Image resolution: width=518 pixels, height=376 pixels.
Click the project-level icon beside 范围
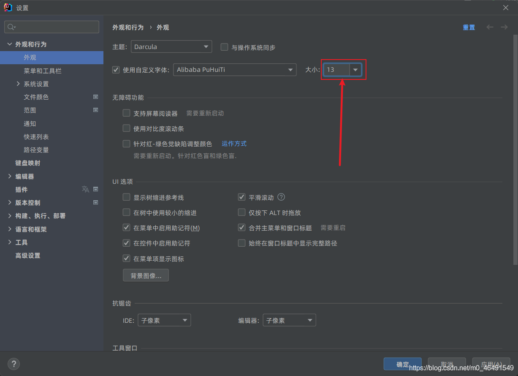(x=95, y=110)
